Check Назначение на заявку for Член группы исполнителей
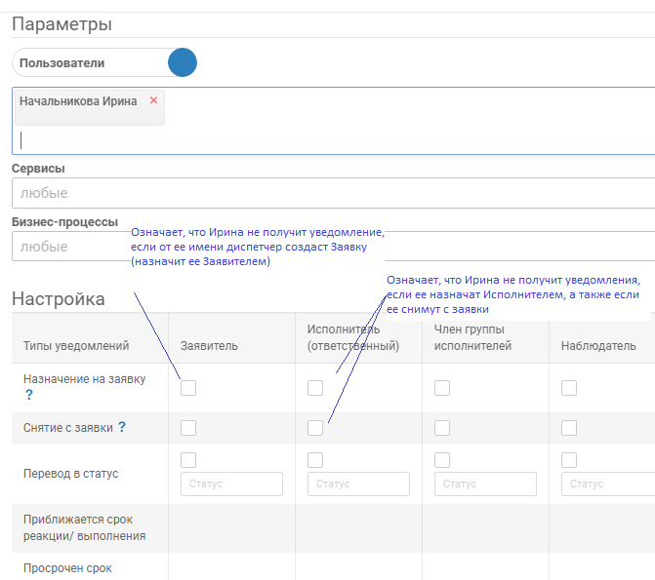Viewport: 655px width, 580px height. point(442,388)
